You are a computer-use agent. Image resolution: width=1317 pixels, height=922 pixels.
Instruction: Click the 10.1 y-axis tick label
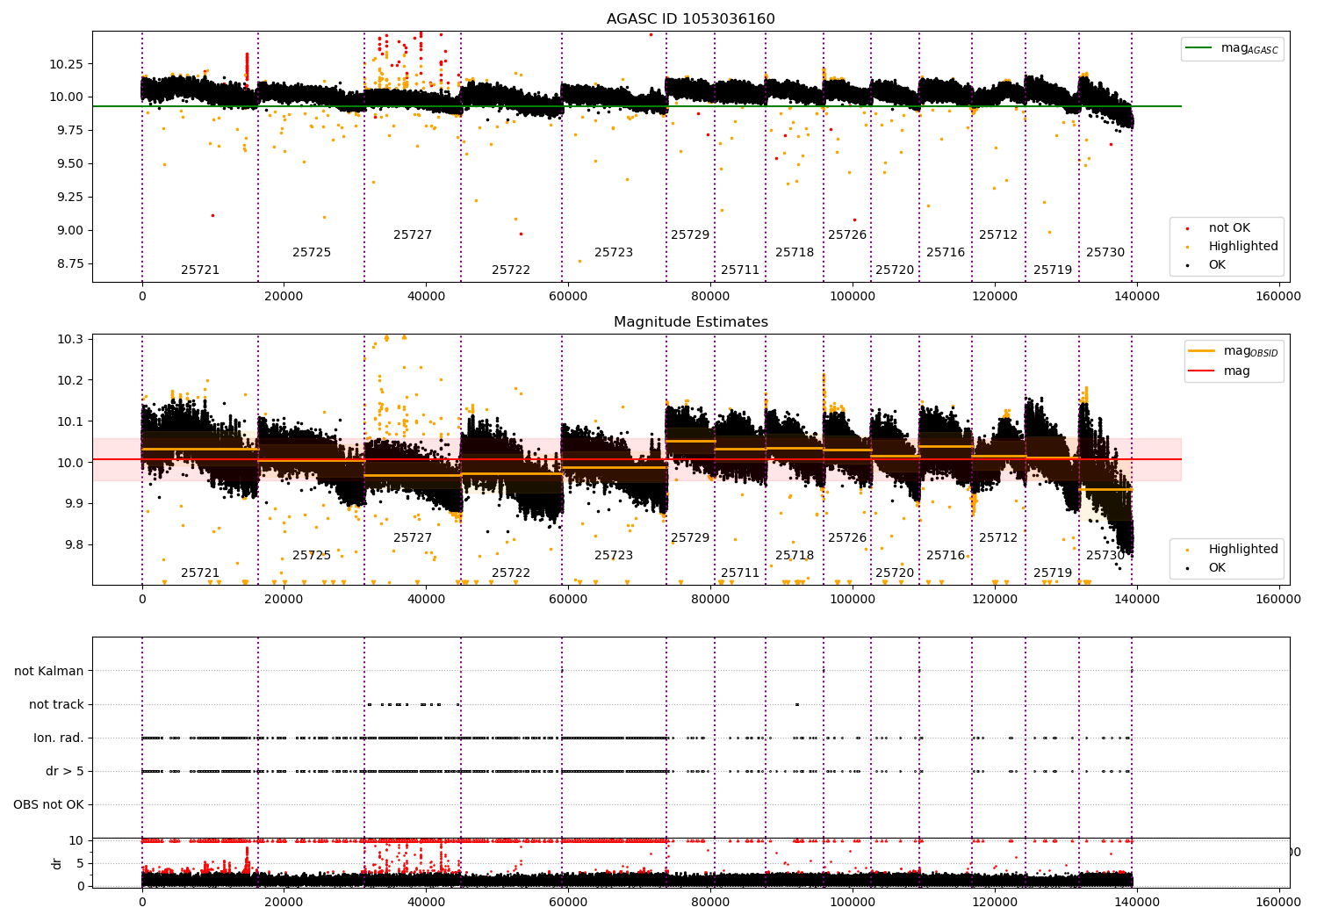click(70, 421)
